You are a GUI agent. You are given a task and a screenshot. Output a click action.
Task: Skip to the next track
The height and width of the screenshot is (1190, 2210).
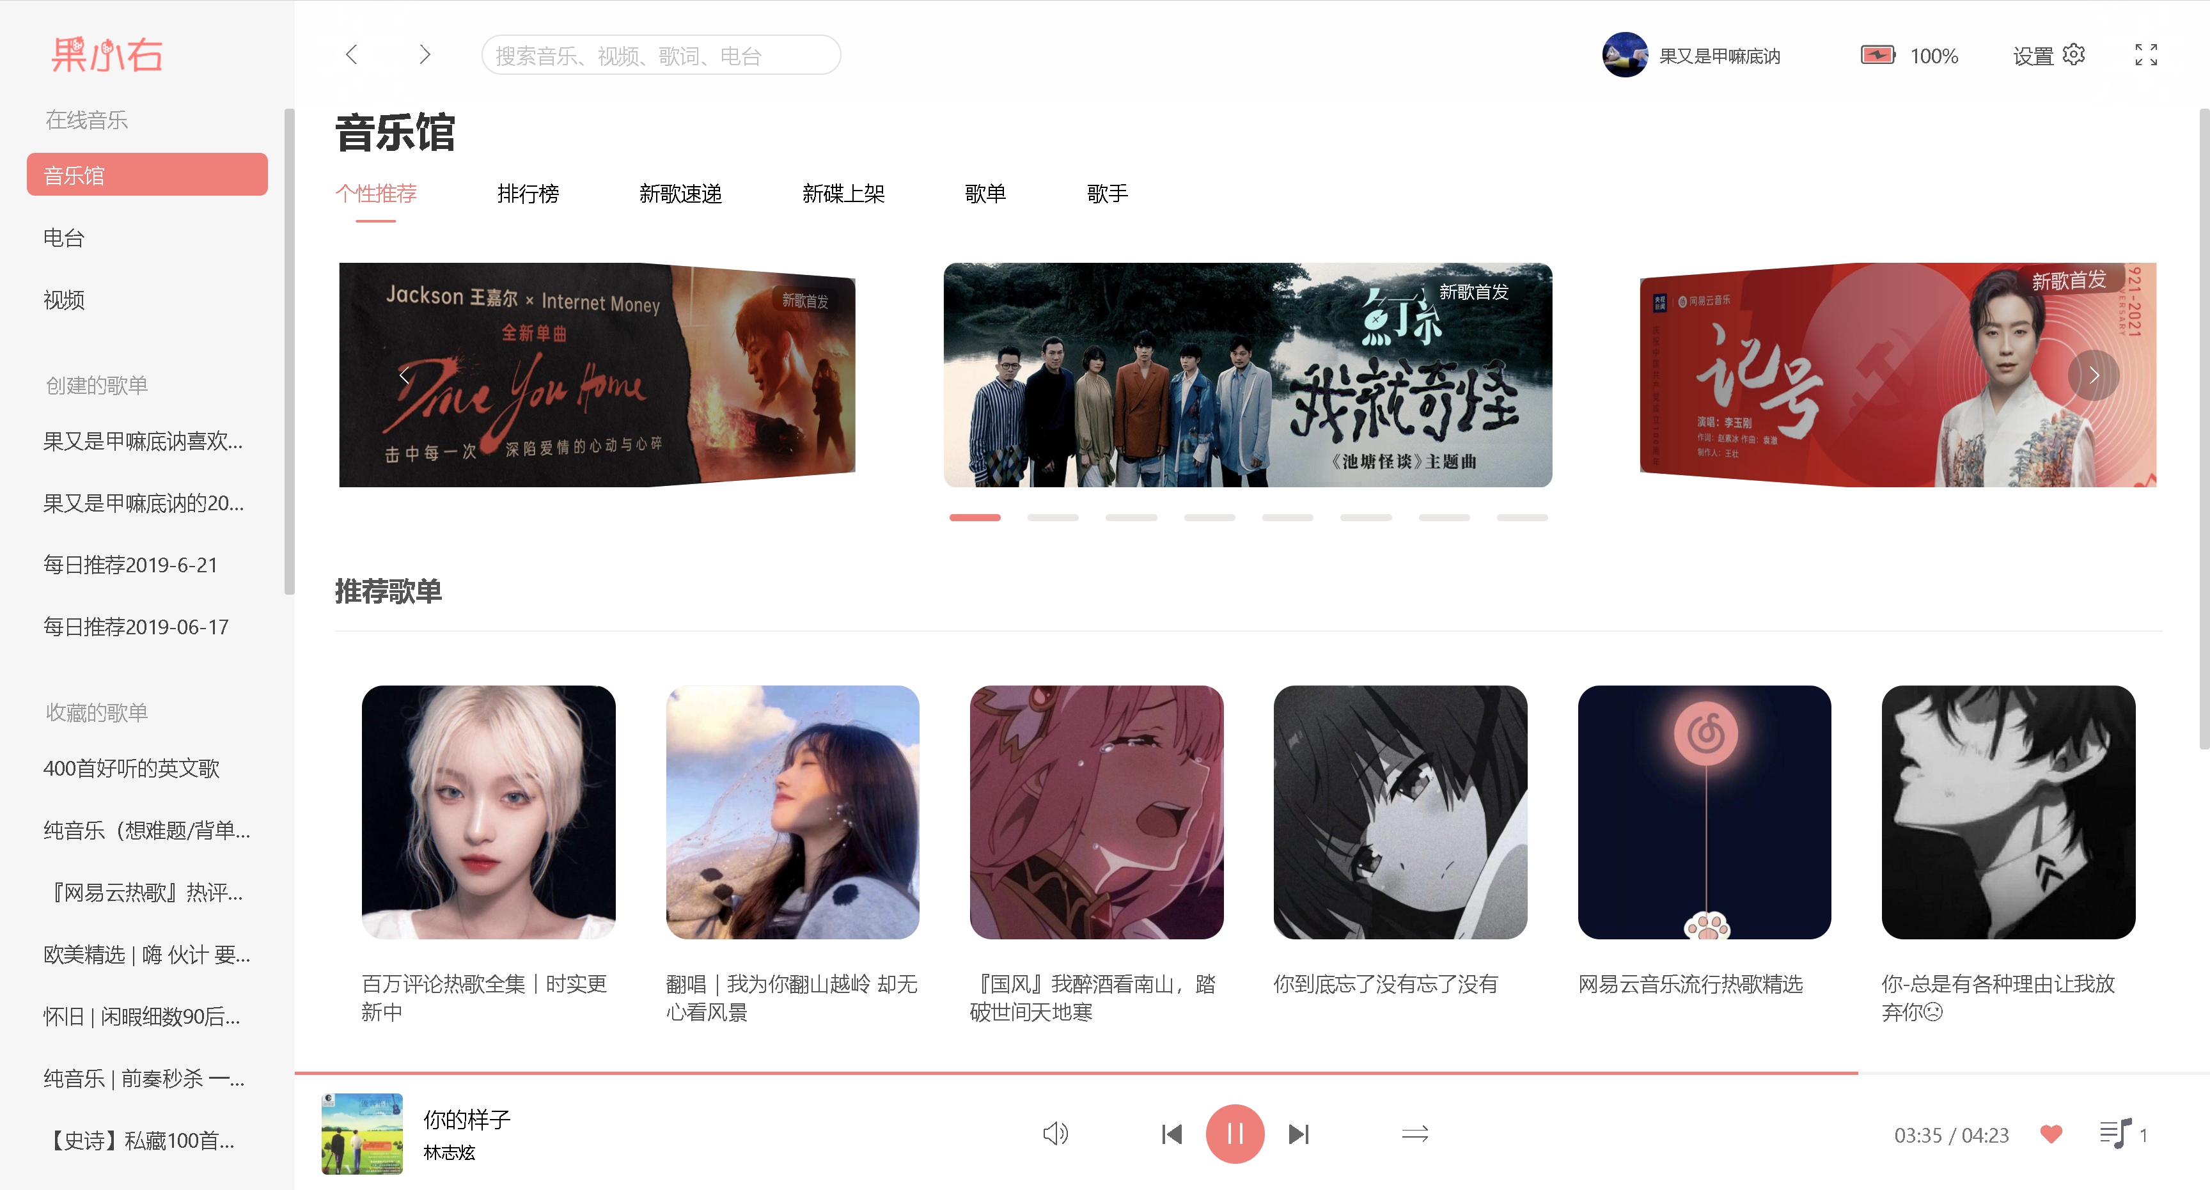(x=1298, y=1134)
